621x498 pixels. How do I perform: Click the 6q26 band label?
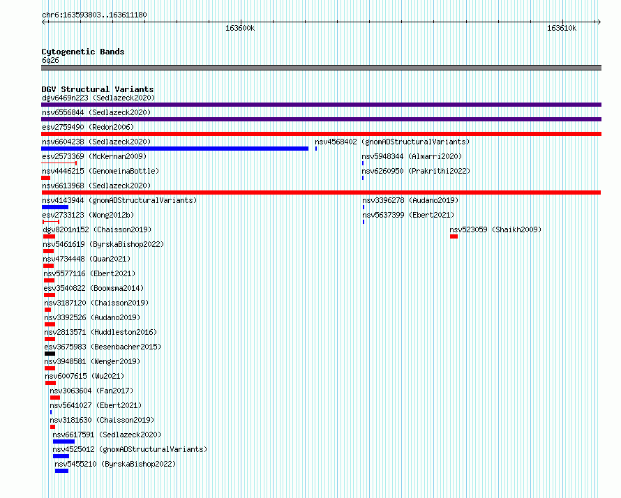point(50,60)
